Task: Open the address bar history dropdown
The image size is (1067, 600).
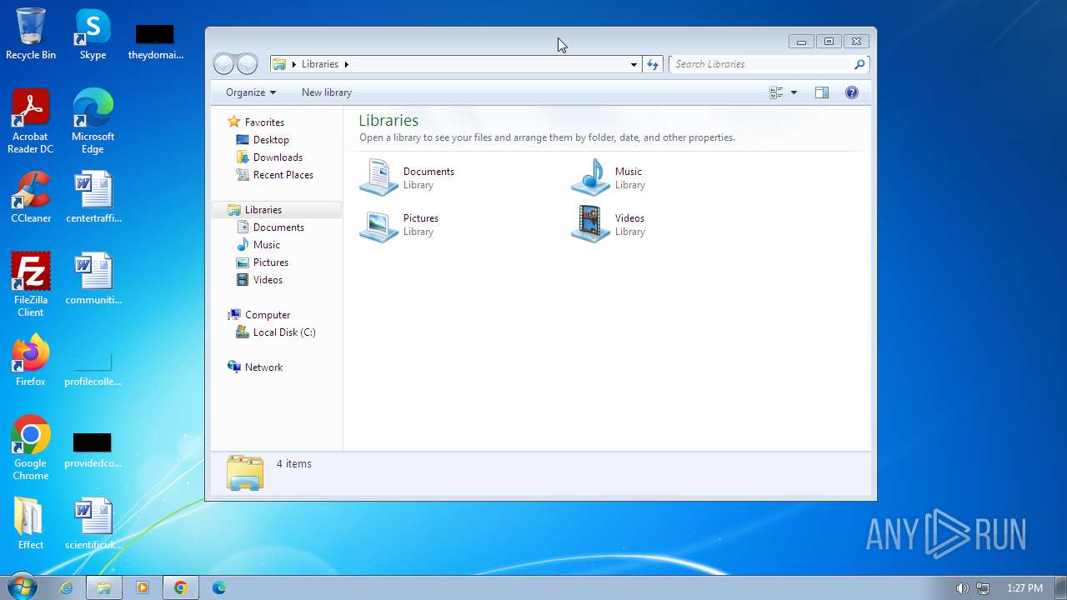Action: pos(634,64)
